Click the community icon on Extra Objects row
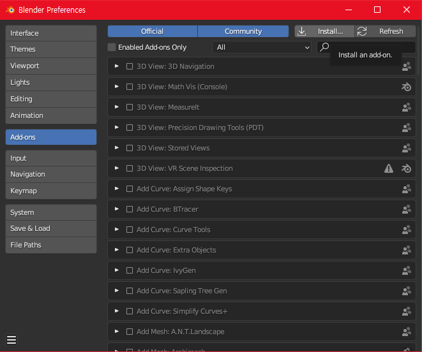422x352 pixels. coord(407,250)
